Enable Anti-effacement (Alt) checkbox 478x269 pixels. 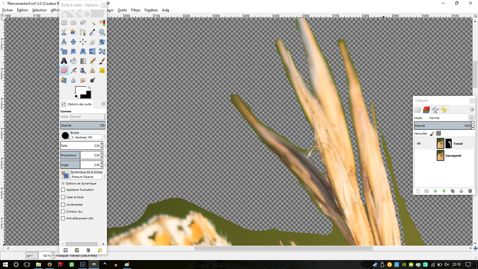point(63,218)
